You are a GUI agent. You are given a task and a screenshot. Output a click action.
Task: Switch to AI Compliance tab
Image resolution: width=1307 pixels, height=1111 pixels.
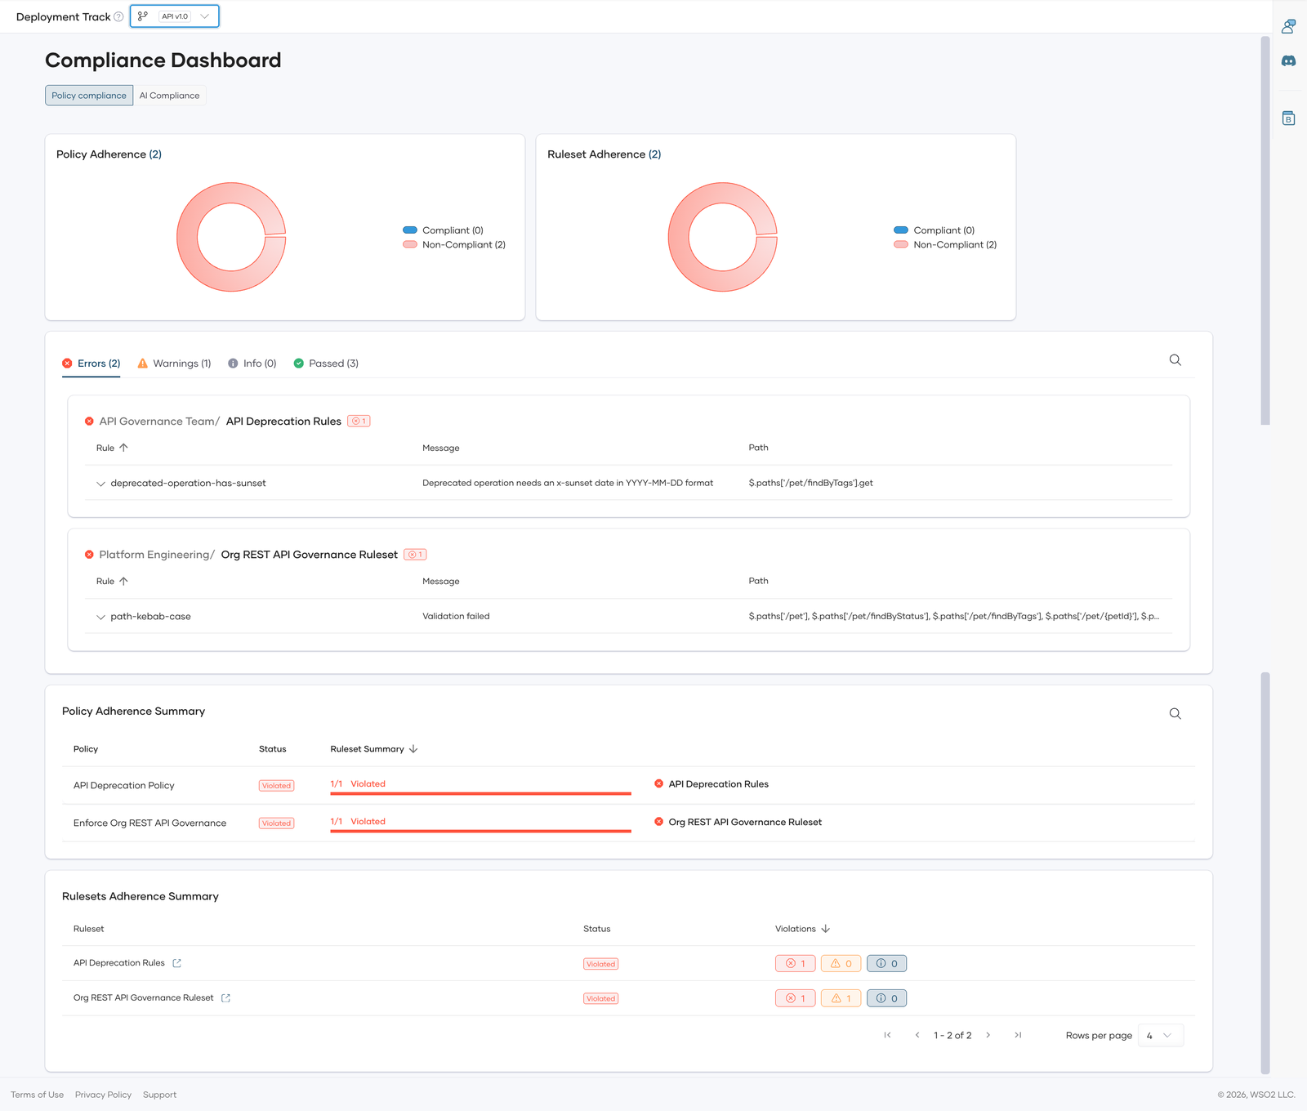tap(169, 96)
